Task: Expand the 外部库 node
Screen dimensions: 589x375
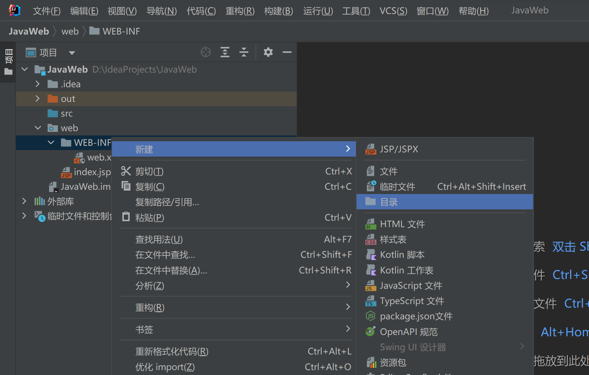Action: 24,201
